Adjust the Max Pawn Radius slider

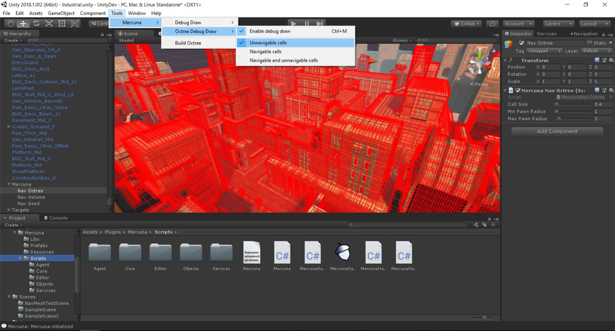coord(573,119)
